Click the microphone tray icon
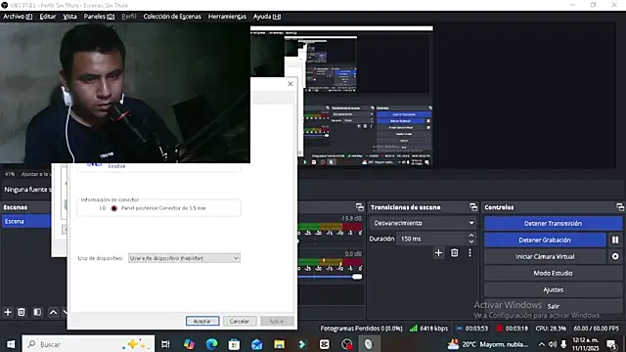This screenshot has height=352, width=626. click(x=563, y=344)
